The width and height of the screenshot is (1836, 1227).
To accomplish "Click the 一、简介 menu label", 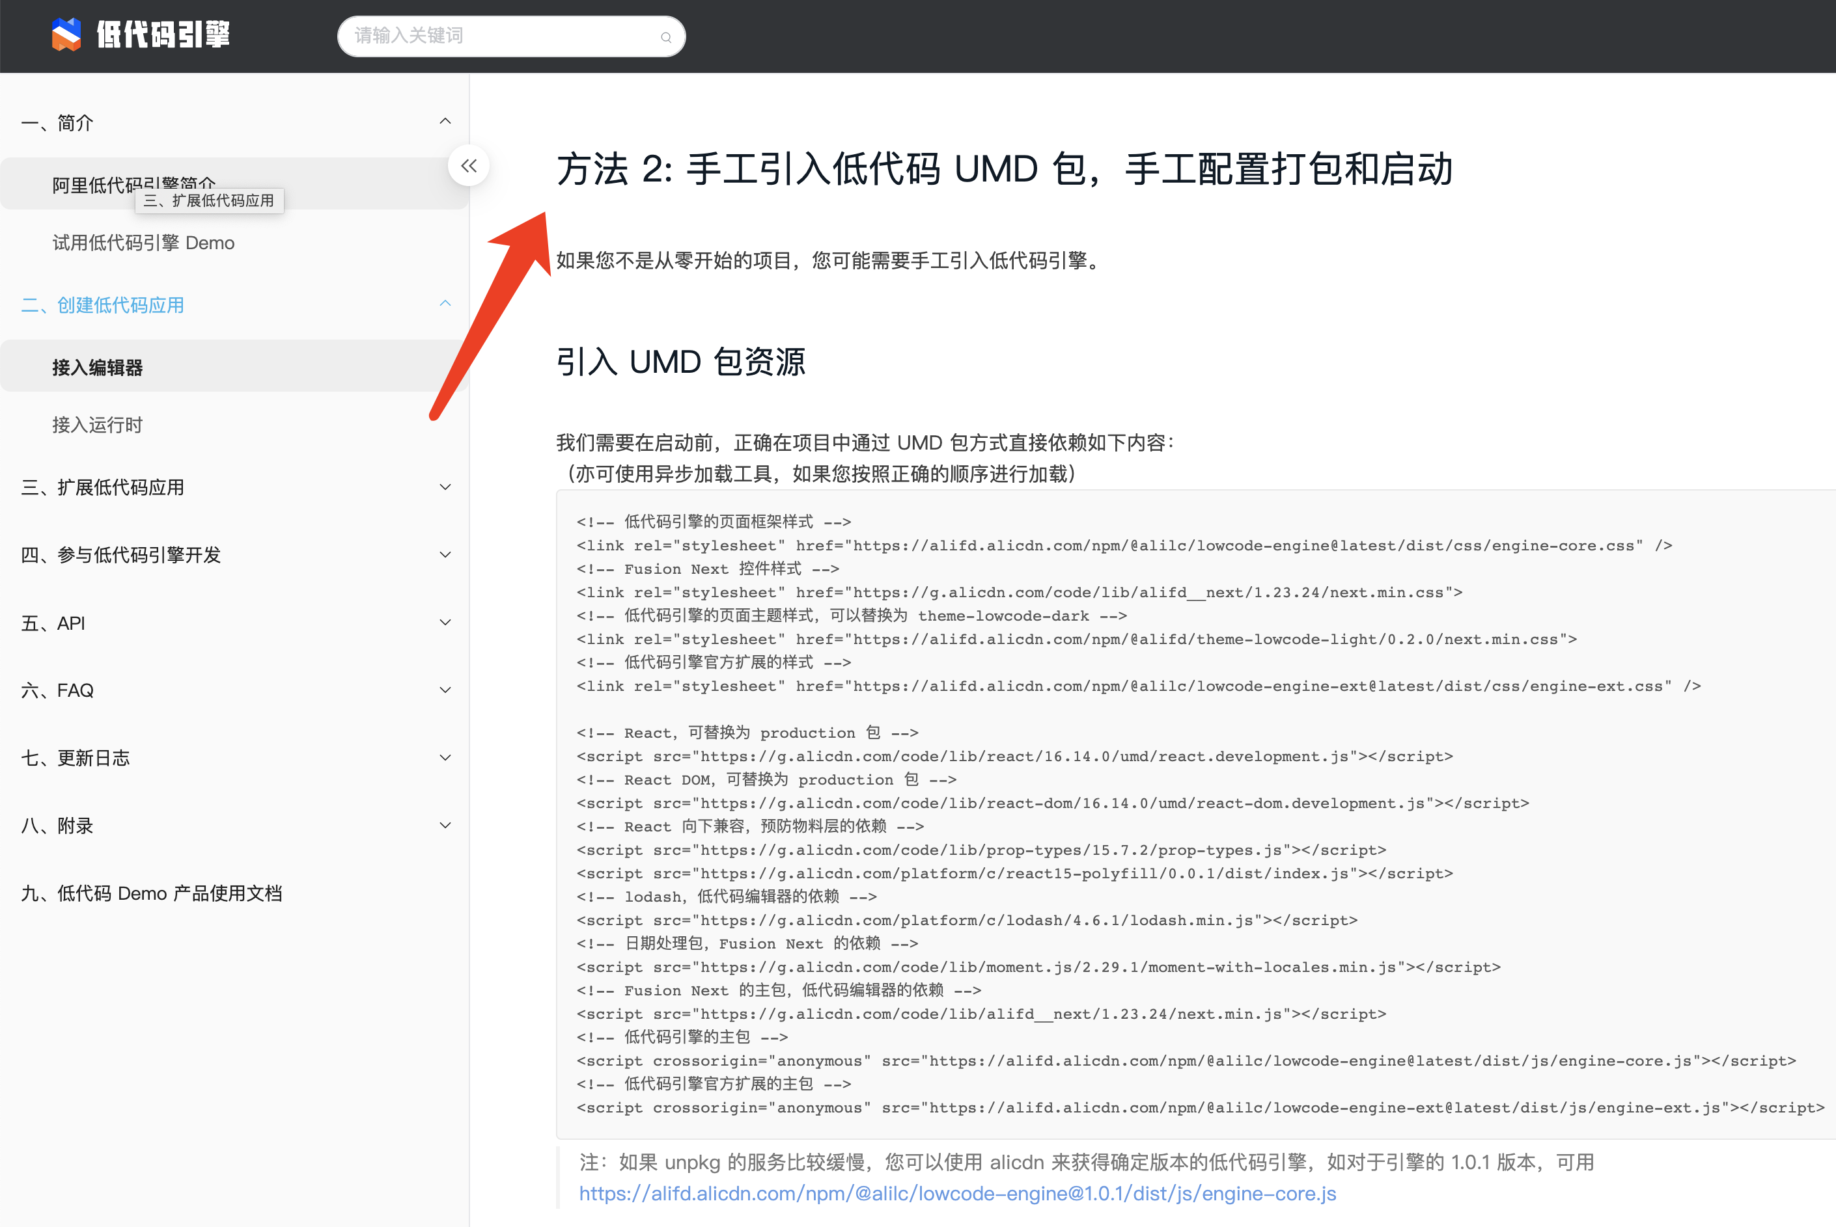I will (x=57, y=122).
